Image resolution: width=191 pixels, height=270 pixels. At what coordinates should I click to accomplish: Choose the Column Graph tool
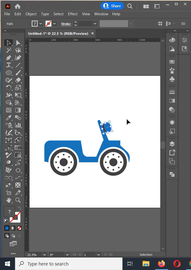18,125
